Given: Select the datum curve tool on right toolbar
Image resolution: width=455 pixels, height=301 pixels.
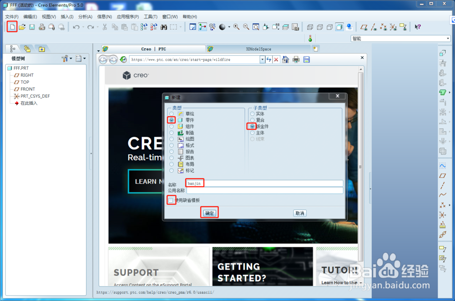Looking at the screenshot, I should (443, 195).
